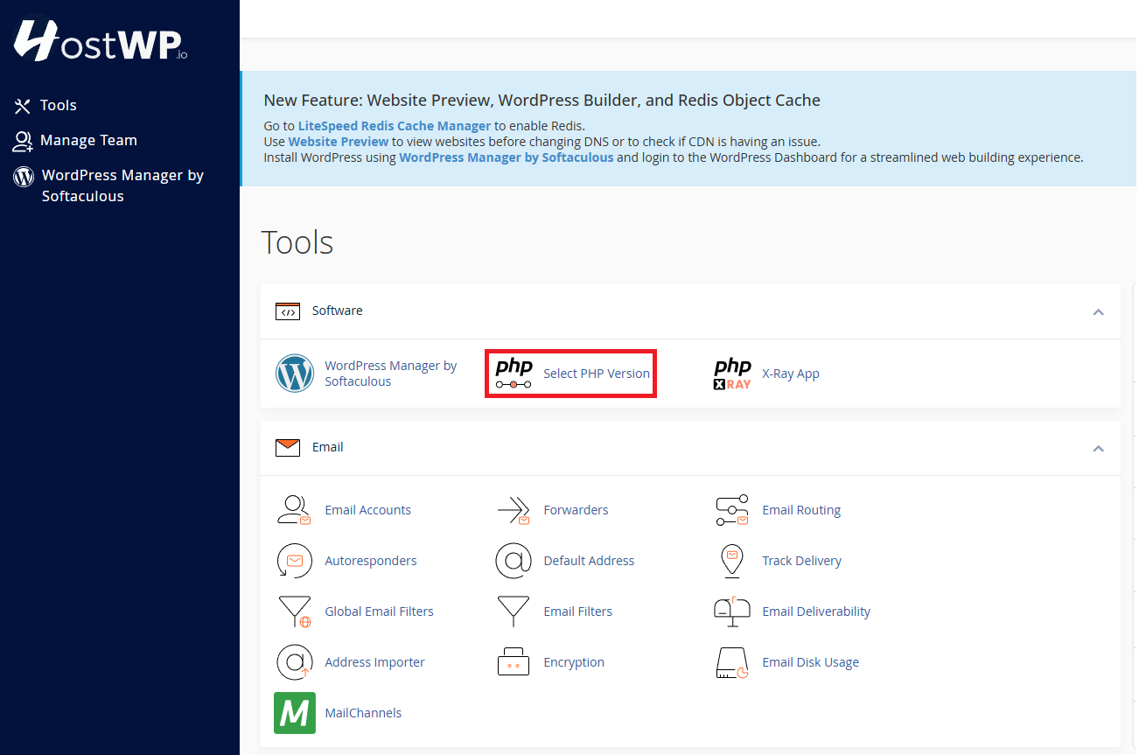
Task: Click the HostWP.io logo
Action: point(101,41)
